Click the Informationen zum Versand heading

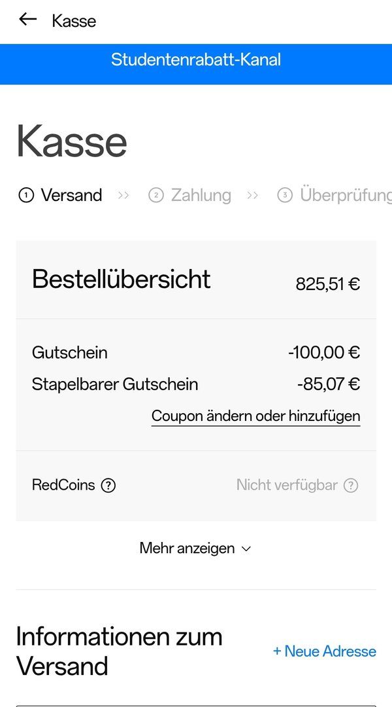[119, 651]
